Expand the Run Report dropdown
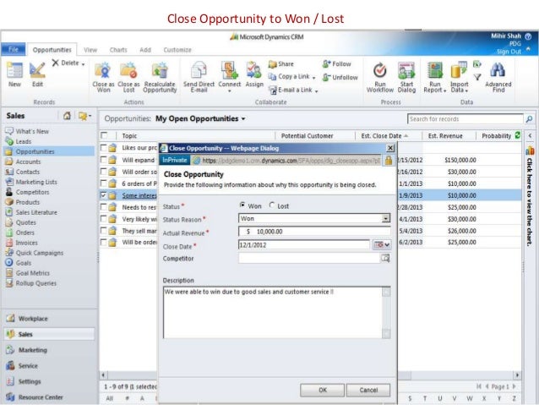The width and height of the screenshot is (539, 405). (x=445, y=90)
